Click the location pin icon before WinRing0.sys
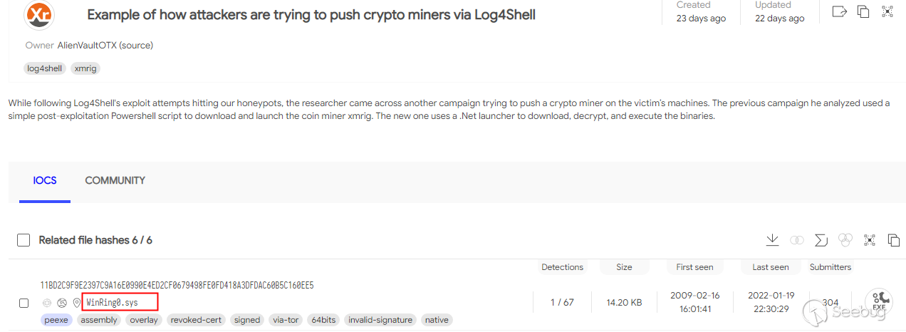Screen dimensions: 906x332 pos(77,303)
